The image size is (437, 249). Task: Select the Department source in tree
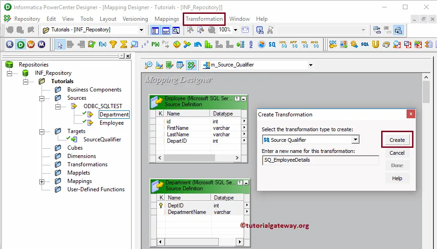(x=114, y=115)
